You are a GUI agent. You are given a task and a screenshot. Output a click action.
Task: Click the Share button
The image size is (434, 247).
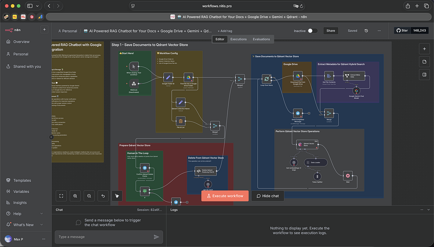click(x=331, y=31)
